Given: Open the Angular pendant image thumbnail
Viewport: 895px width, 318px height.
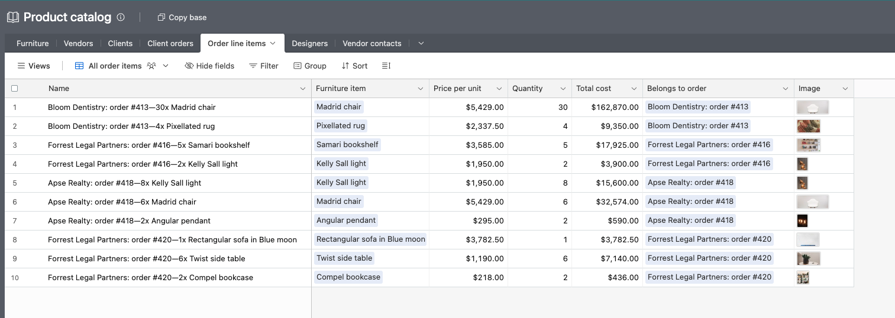Looking at the screenshot, I should [802, 220].
